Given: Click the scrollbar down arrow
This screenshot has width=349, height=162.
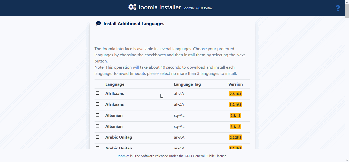Looking at the screenshot, I should point(347,160).
